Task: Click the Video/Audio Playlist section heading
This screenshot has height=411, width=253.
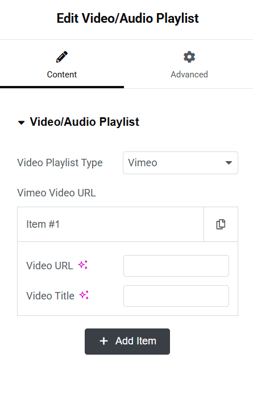Action: coord(84,122)
